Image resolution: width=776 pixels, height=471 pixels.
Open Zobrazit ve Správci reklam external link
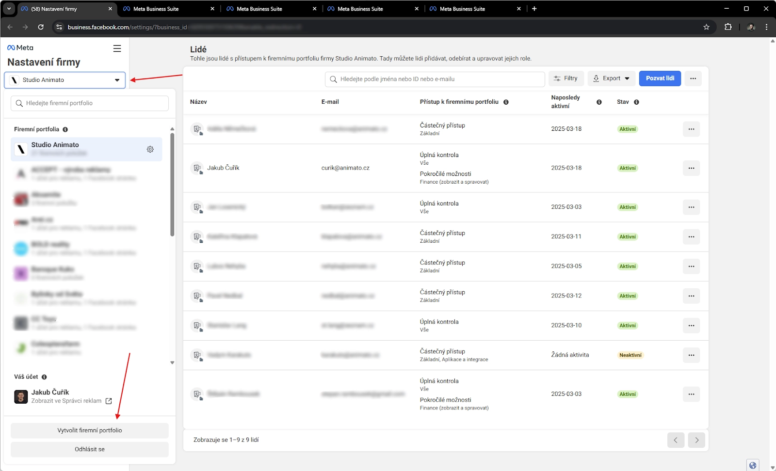109,401
